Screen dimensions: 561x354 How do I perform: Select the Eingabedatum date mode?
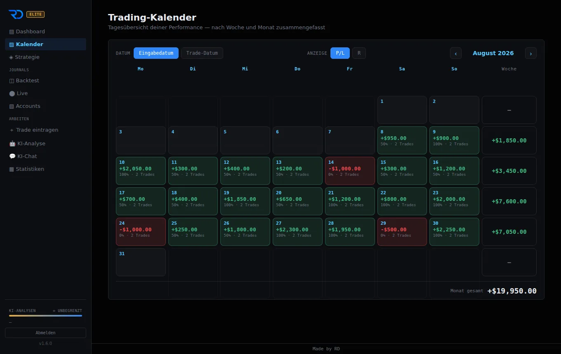click(156, 53)
